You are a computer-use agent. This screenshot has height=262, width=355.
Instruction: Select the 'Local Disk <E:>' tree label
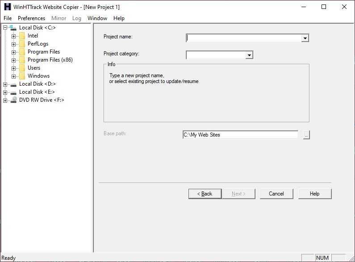click(37, 92)
